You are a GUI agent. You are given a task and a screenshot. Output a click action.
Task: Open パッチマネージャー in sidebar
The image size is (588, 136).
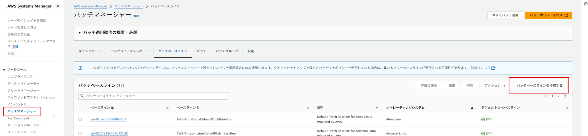(x=22, y=111)
